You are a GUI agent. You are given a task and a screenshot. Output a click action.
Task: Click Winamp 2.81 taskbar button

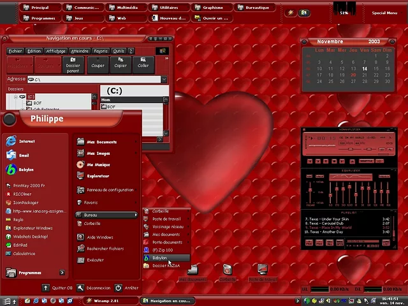pos(110,300)
